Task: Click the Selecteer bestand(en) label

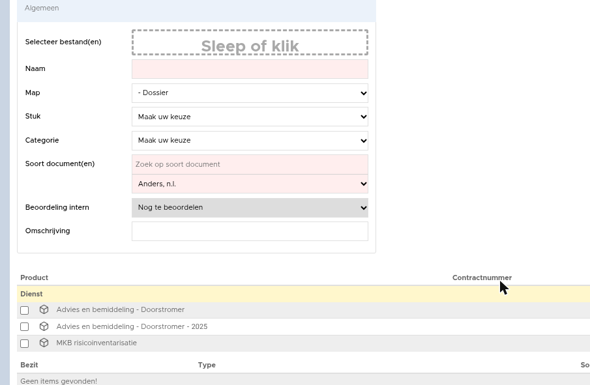Action: coord(63,42)
